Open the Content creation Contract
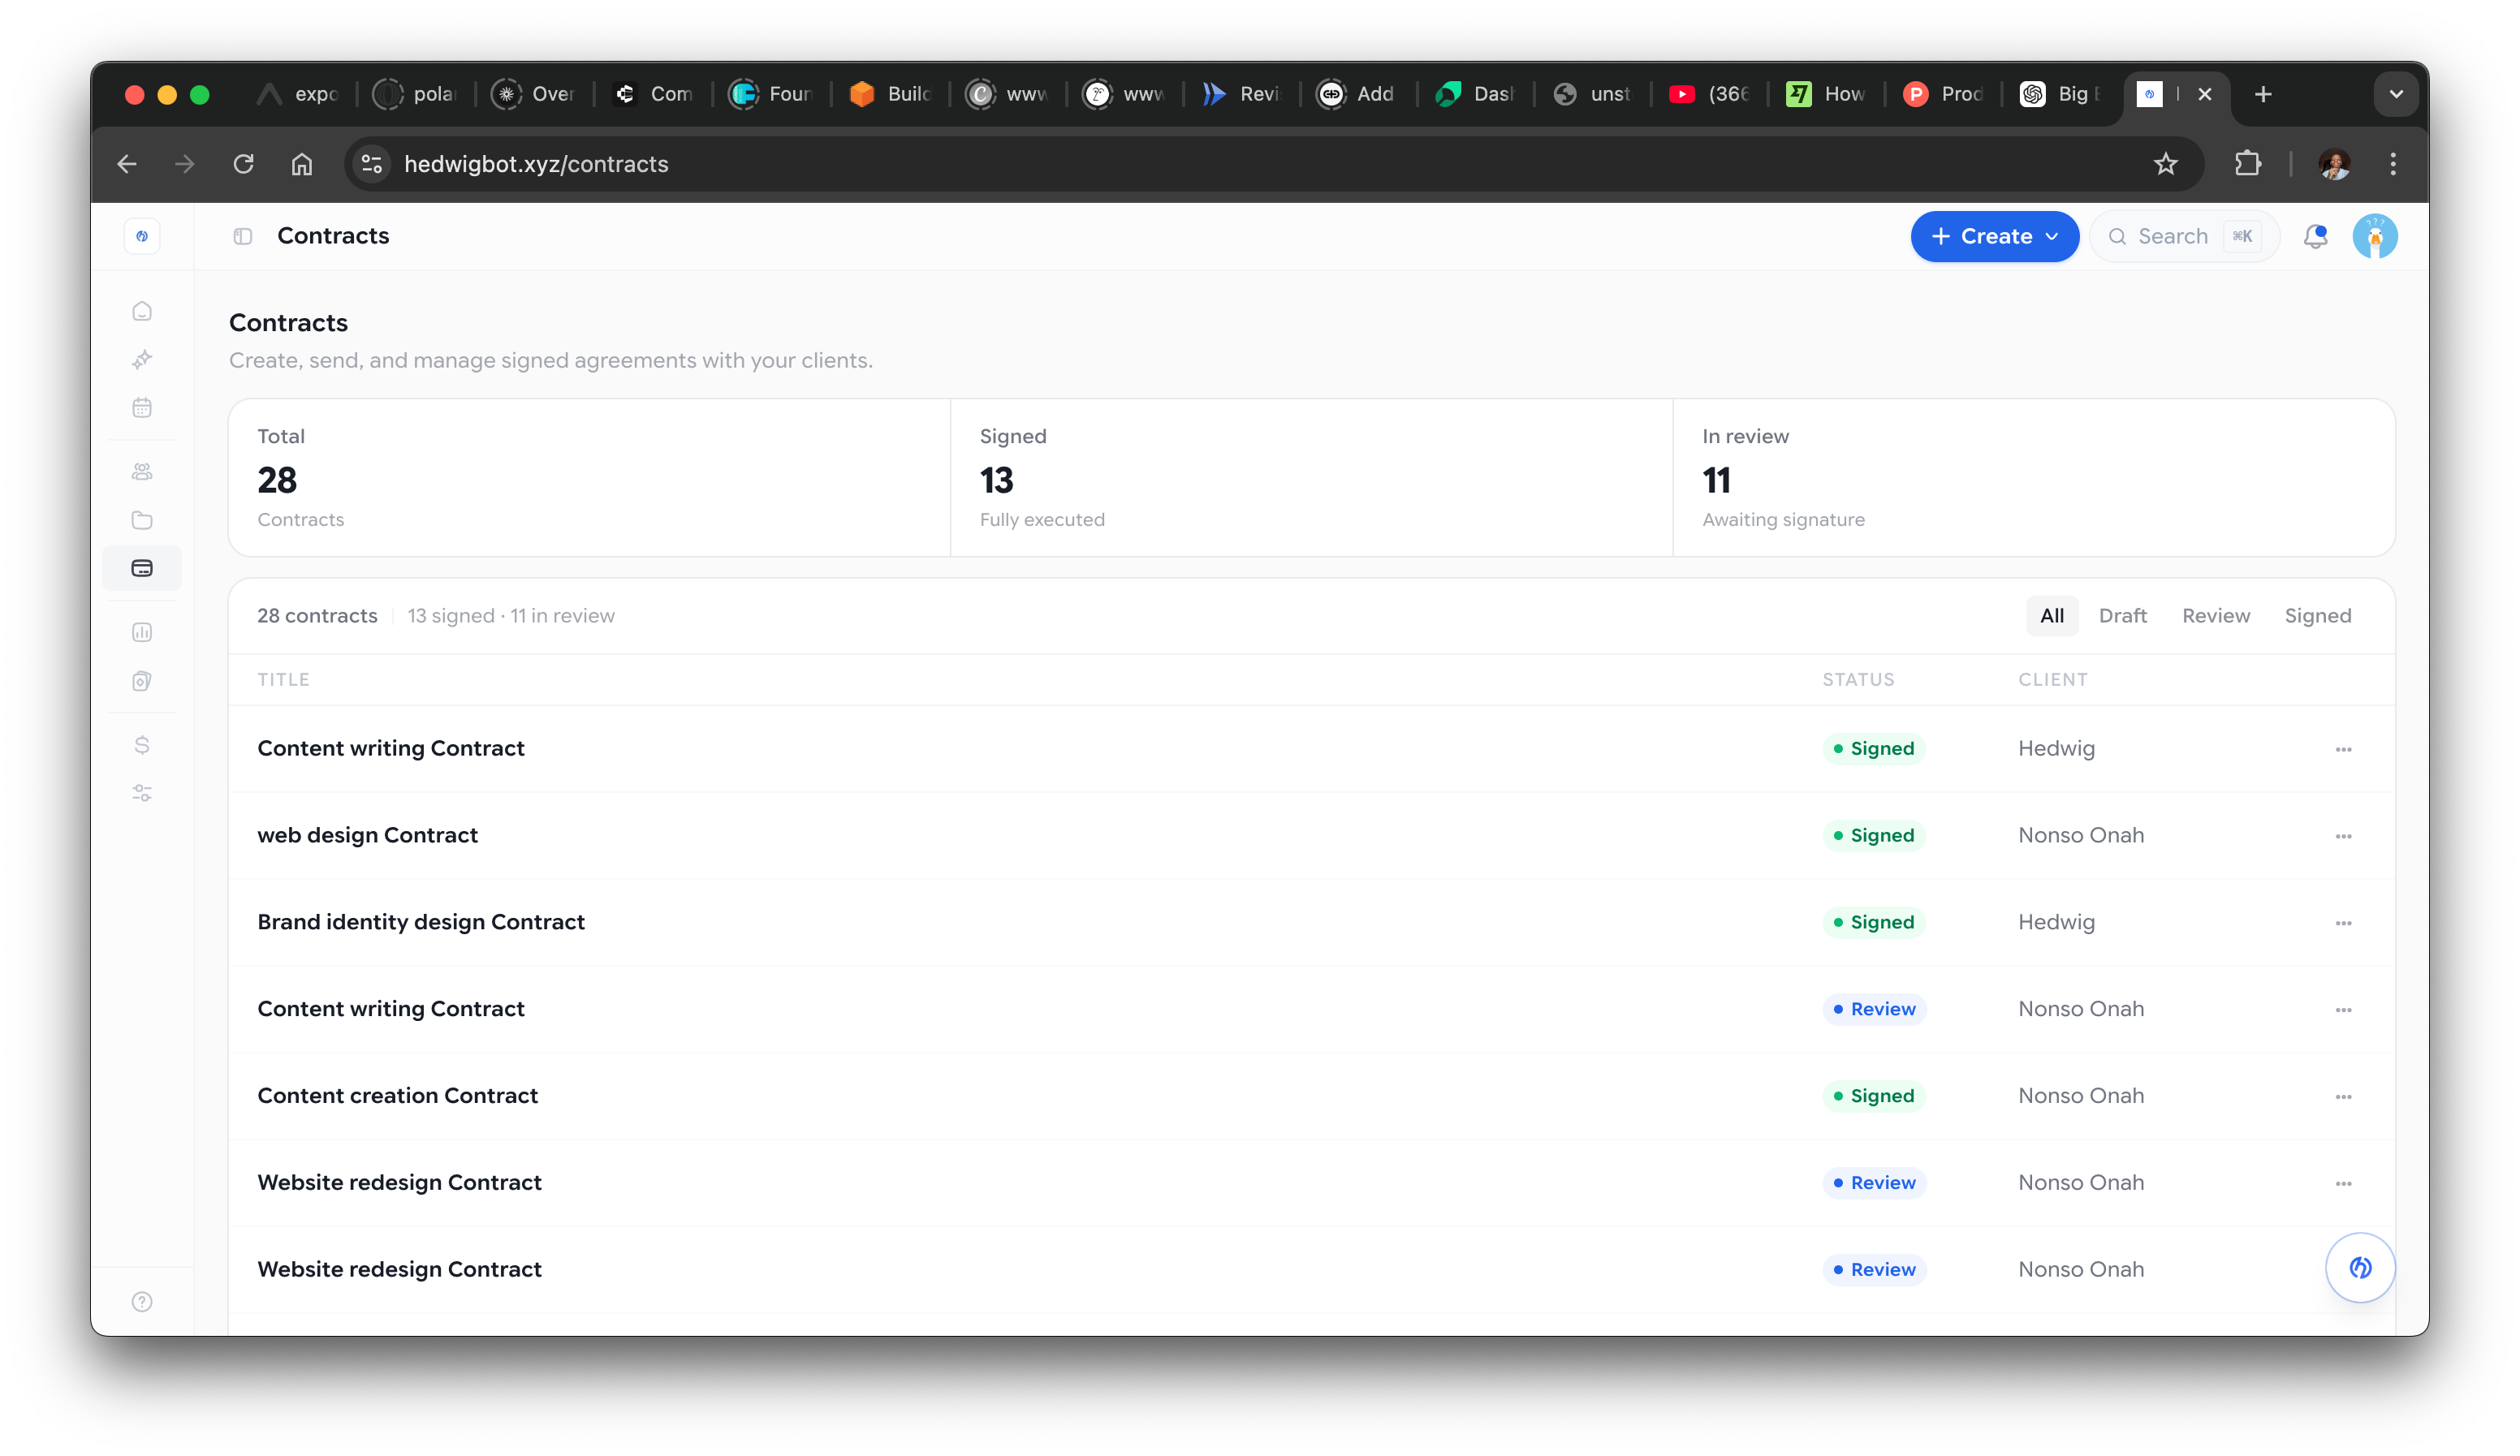 click(1311, 1096)
